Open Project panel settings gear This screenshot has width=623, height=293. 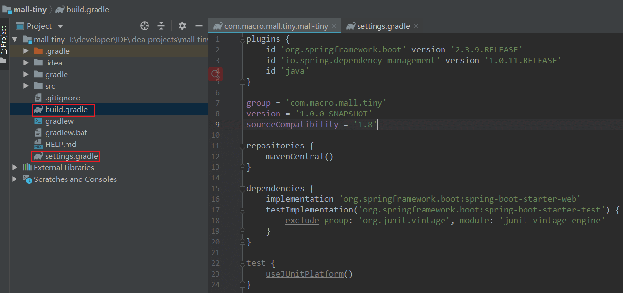point(182,26)
